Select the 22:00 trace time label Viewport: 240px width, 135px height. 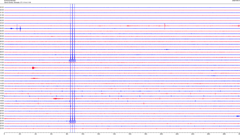point(2,121)
